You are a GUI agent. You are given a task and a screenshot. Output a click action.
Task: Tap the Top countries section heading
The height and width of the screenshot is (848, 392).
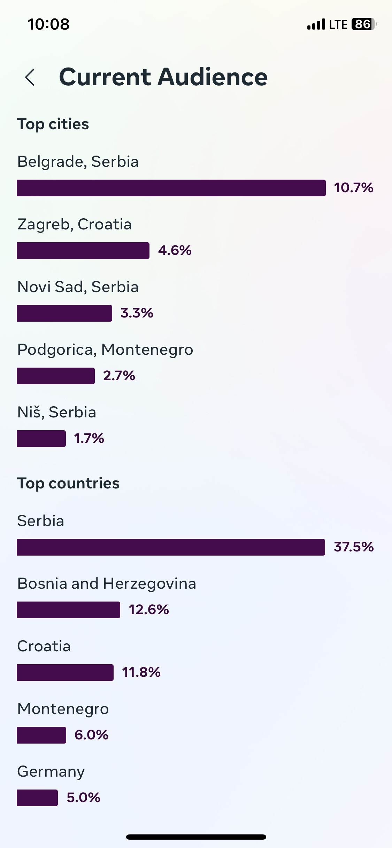[x=68, y=484]
